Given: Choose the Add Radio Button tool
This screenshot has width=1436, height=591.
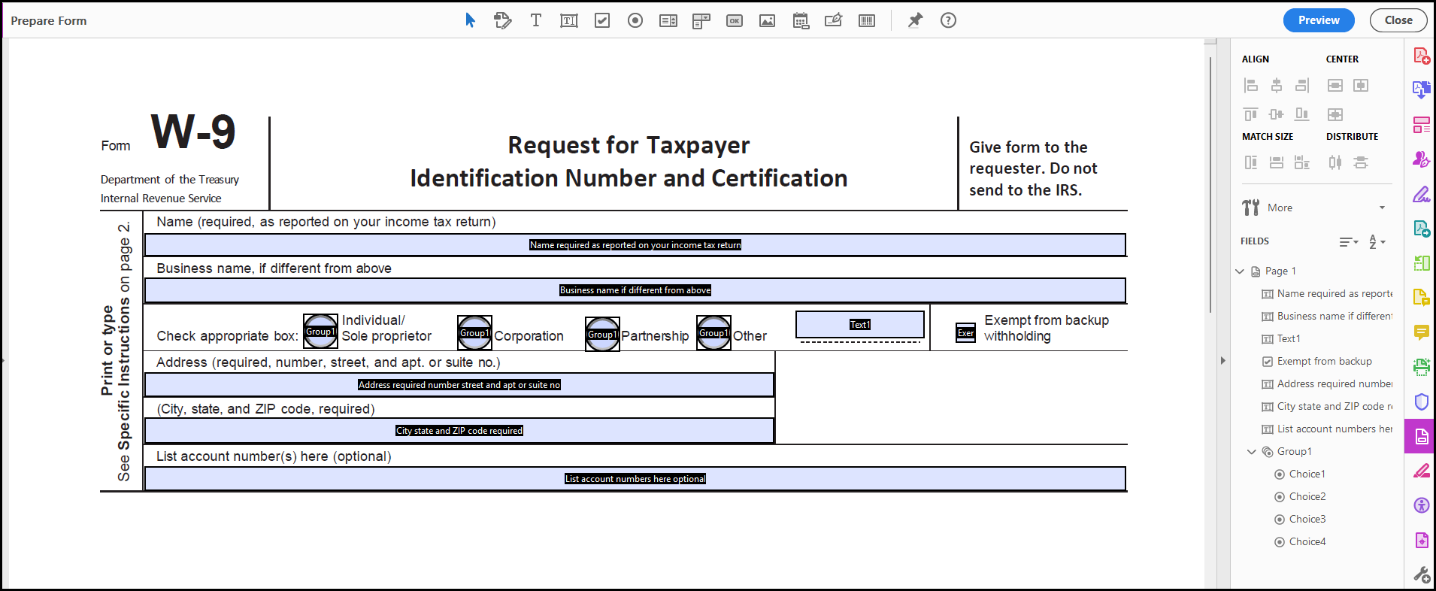Looking at the screenshot, I should click(635, 20).
